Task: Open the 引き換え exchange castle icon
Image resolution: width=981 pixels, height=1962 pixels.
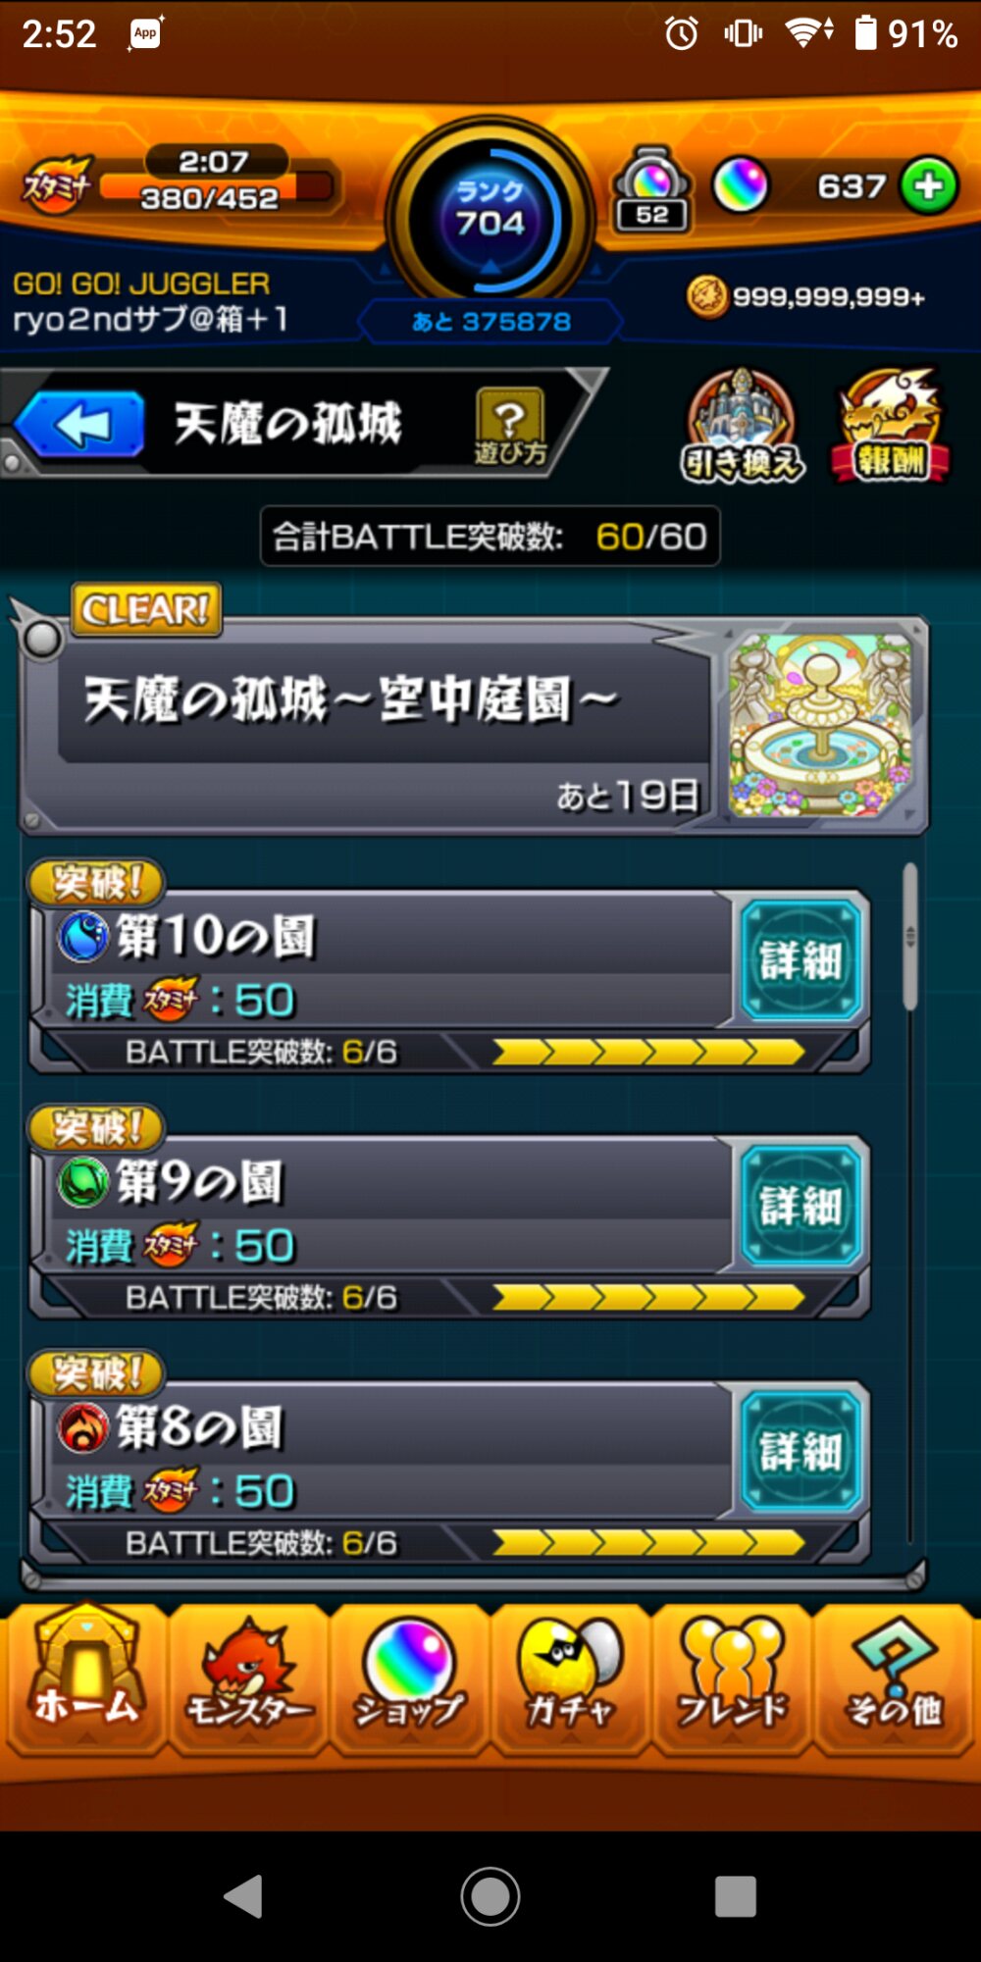Action: pyautogui.click(x=743, y=426)
